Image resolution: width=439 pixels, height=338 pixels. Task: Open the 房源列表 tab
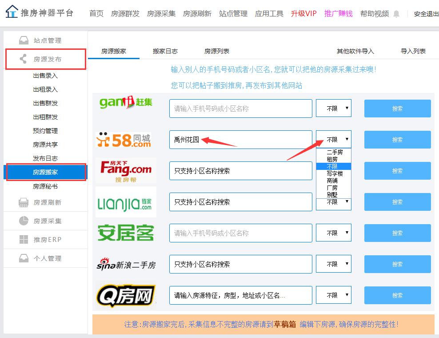coord(216,51)
